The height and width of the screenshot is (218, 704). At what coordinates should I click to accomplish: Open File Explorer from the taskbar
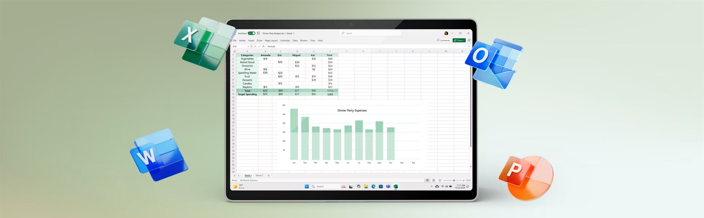tap(366, 186)
